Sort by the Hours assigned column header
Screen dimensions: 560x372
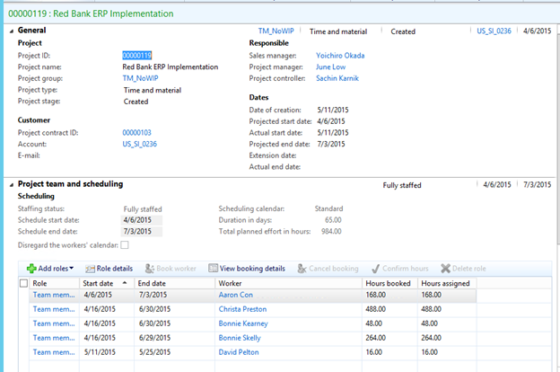pos(447,283)
